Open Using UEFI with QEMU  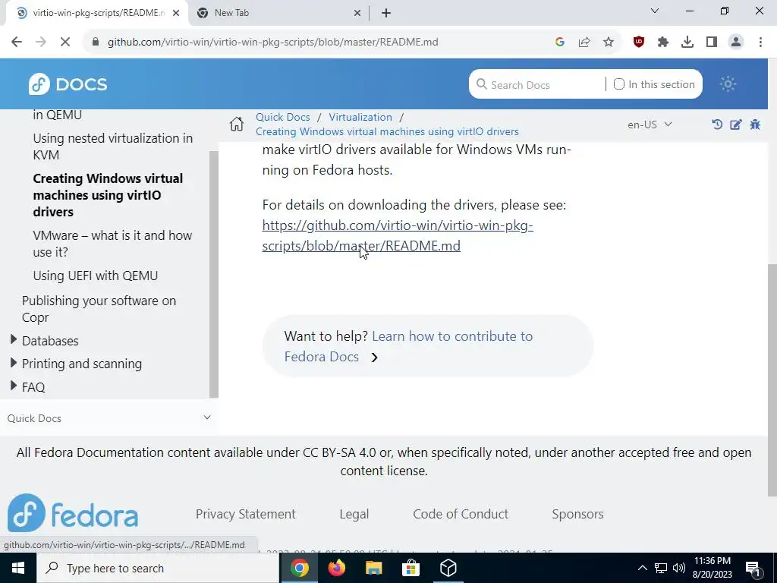(95, 276)
